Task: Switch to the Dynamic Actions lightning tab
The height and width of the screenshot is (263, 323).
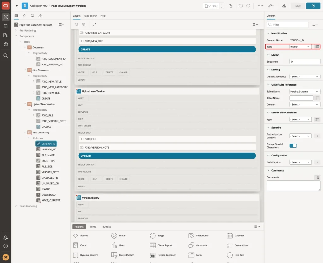Action: (24, 16)
